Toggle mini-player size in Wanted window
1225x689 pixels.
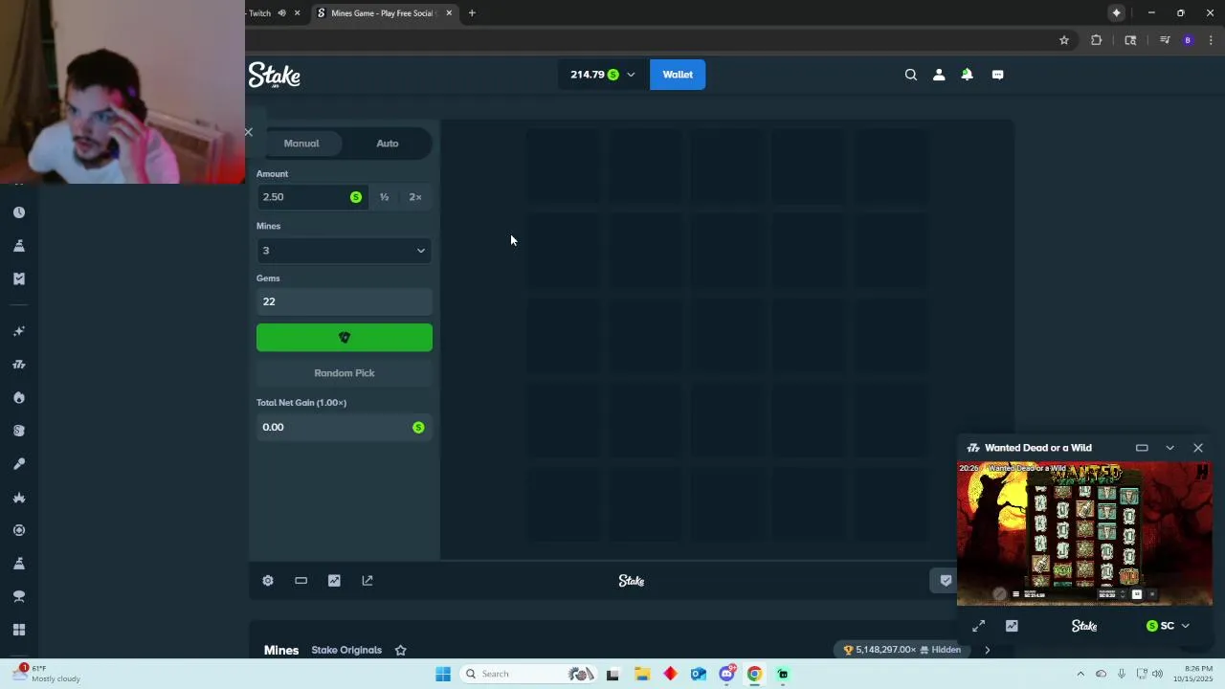click(1142, 448)
